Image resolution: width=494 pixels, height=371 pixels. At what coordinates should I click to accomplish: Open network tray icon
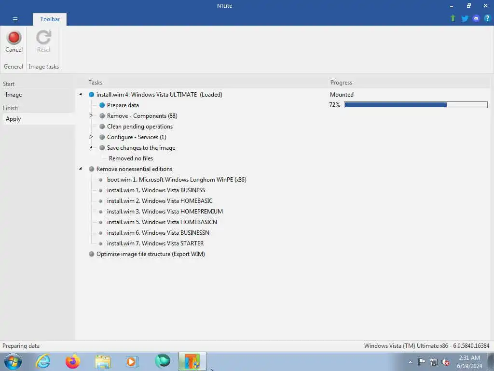click(x=434, y=362)
